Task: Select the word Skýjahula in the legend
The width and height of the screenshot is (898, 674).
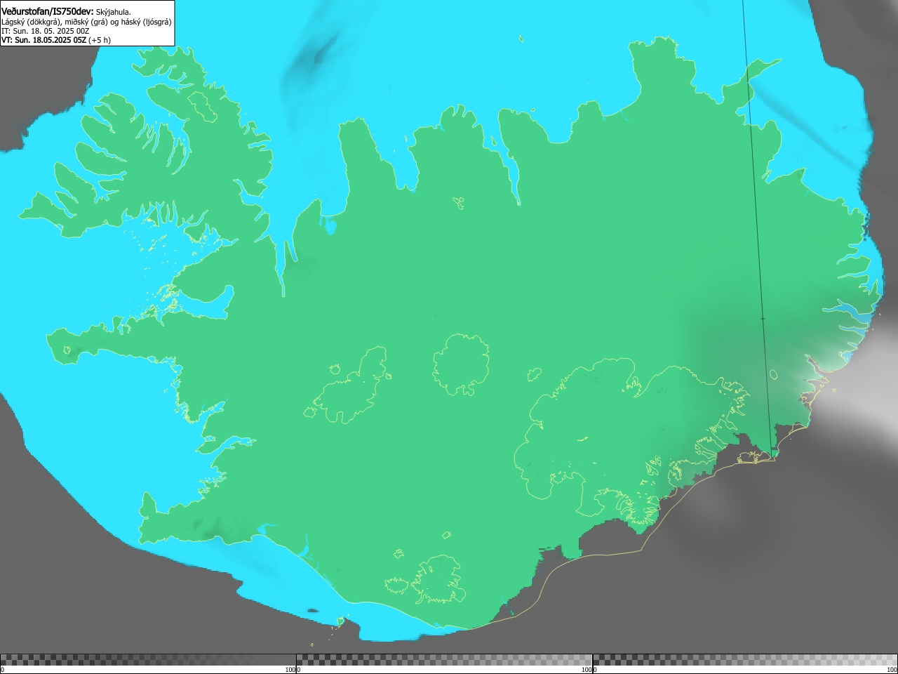Action: (113, 12)
